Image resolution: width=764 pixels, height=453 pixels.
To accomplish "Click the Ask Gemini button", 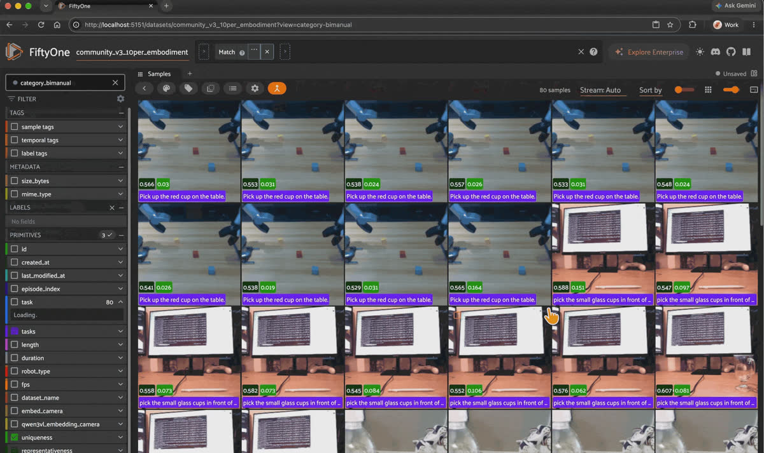I will [736, 6].
